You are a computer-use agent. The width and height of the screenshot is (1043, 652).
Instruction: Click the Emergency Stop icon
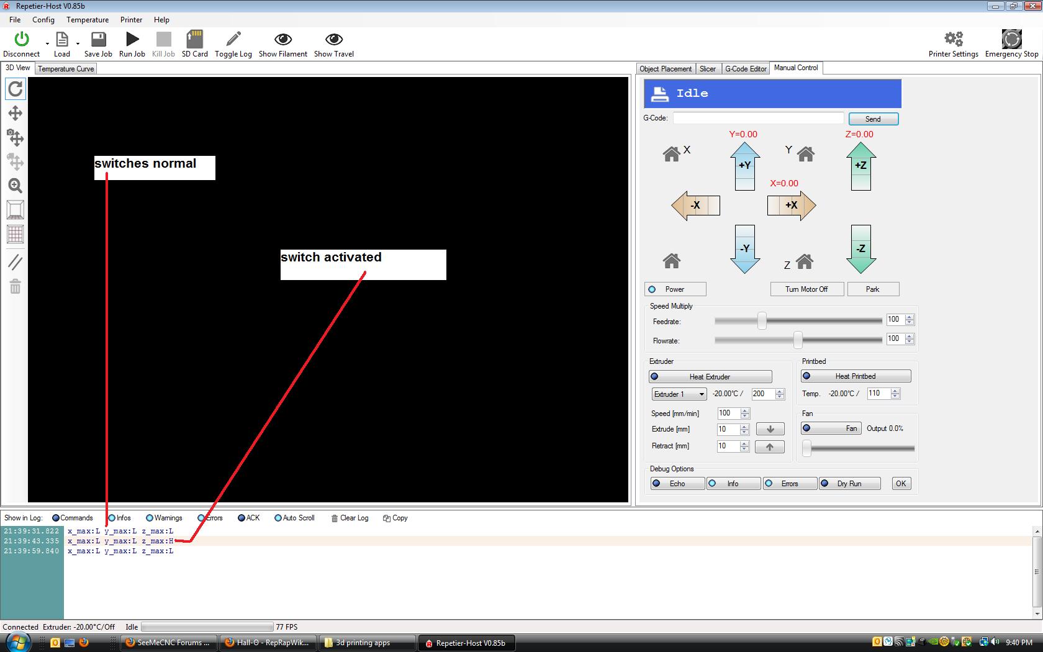1011,40
